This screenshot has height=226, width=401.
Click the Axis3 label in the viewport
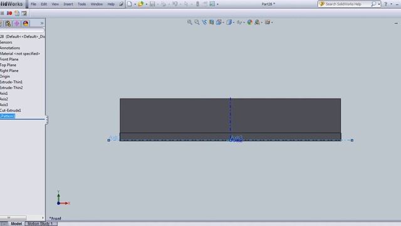[236, 139]
